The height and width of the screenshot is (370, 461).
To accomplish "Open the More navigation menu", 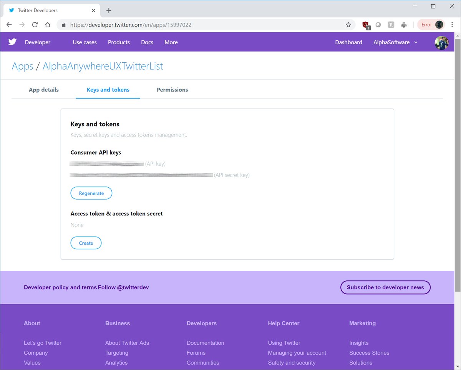I will [x=171, y=42].
